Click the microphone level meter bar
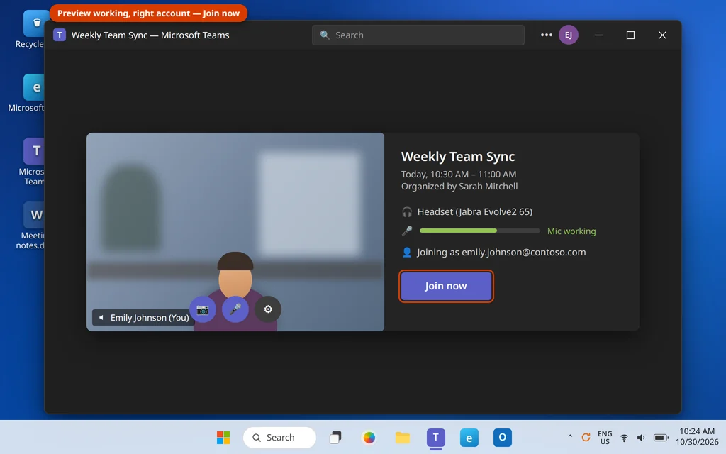The width and height of the screenshot is (726, 454). (479, 231)
